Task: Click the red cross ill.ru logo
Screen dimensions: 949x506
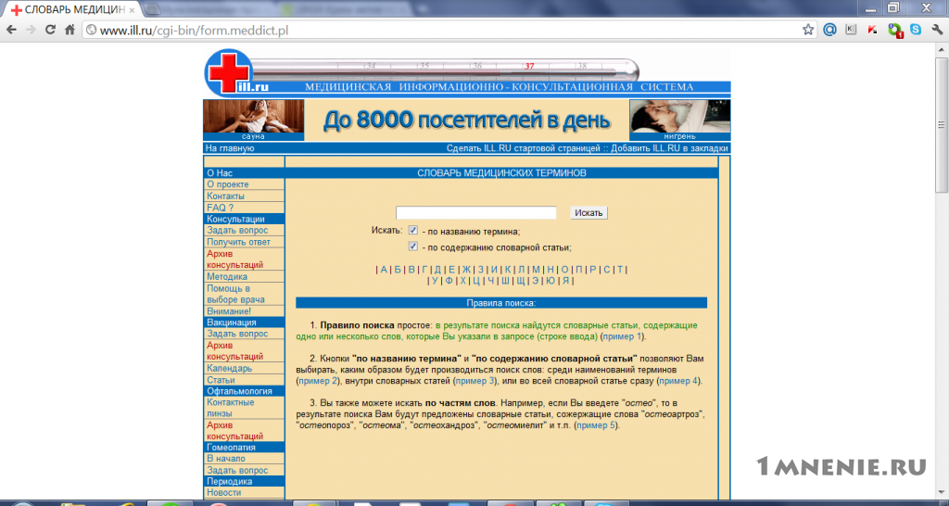Action: (x=228, y=73)
